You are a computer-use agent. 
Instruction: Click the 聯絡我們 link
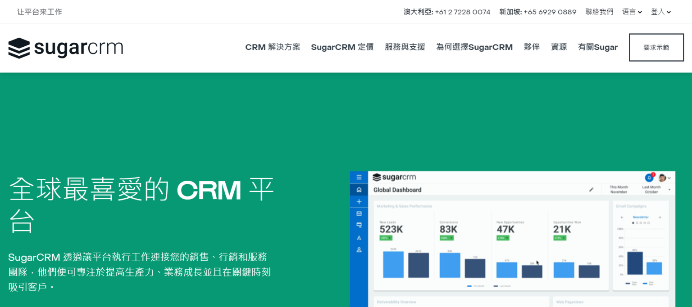tap(599, 12)
